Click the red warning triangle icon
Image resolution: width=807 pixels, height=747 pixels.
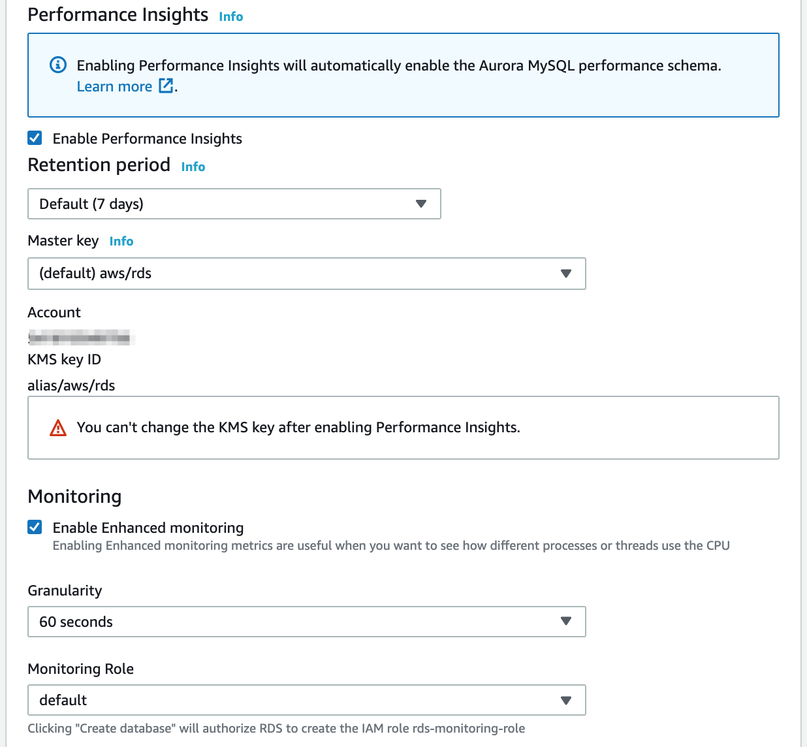tap(58, 428)
